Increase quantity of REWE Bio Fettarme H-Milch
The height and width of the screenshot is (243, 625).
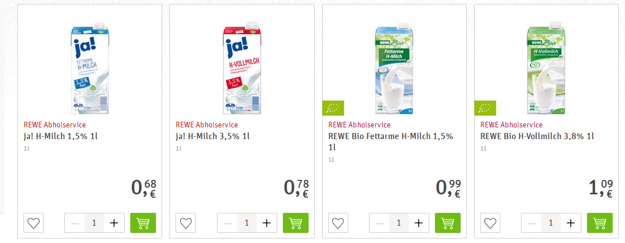[x=419, y=223]
